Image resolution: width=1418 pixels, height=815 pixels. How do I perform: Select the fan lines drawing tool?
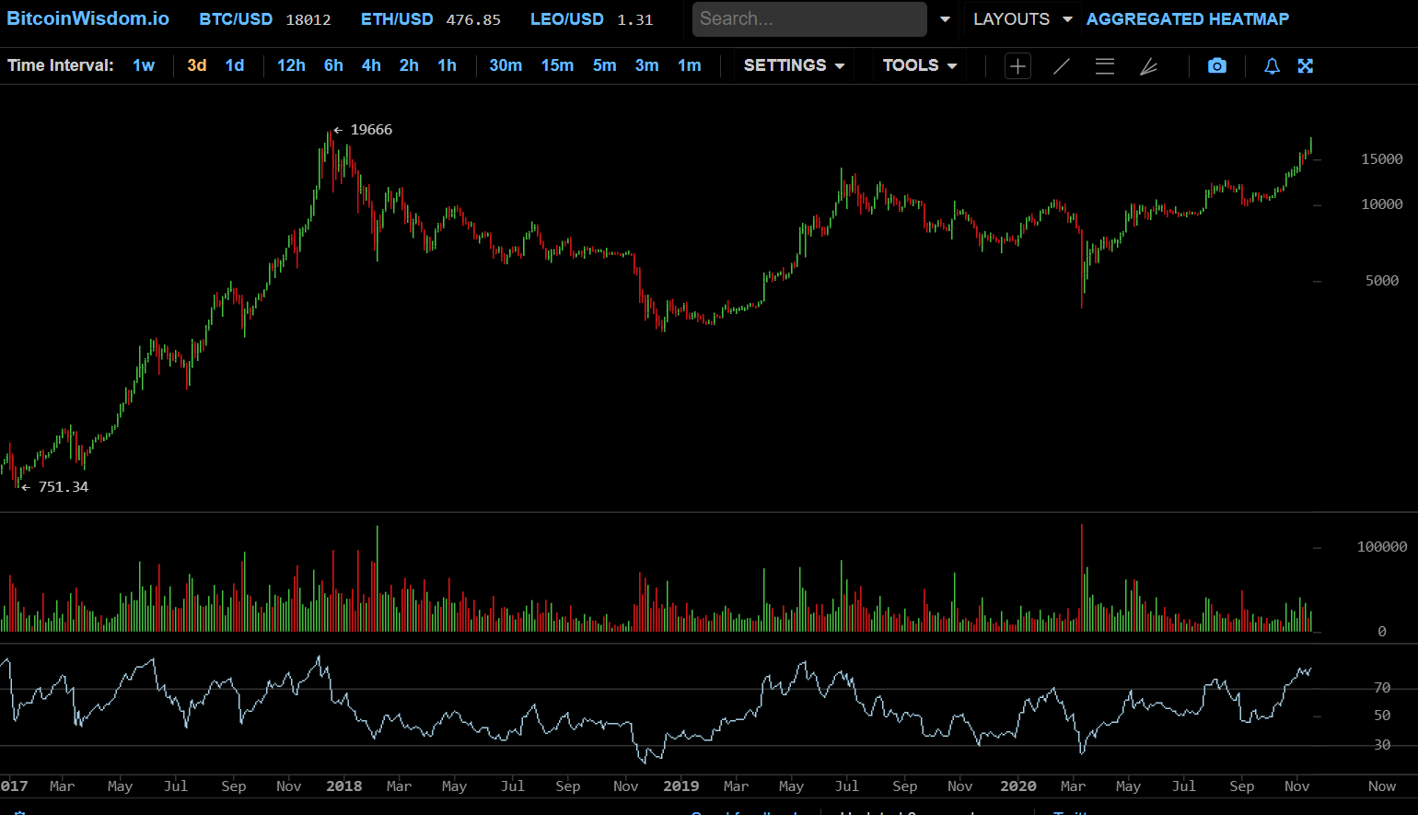pyautogui.click(x=1148, y=66)
